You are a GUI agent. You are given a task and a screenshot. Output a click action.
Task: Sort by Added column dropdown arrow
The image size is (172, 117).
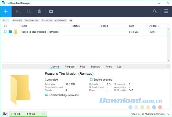point(158,26)
